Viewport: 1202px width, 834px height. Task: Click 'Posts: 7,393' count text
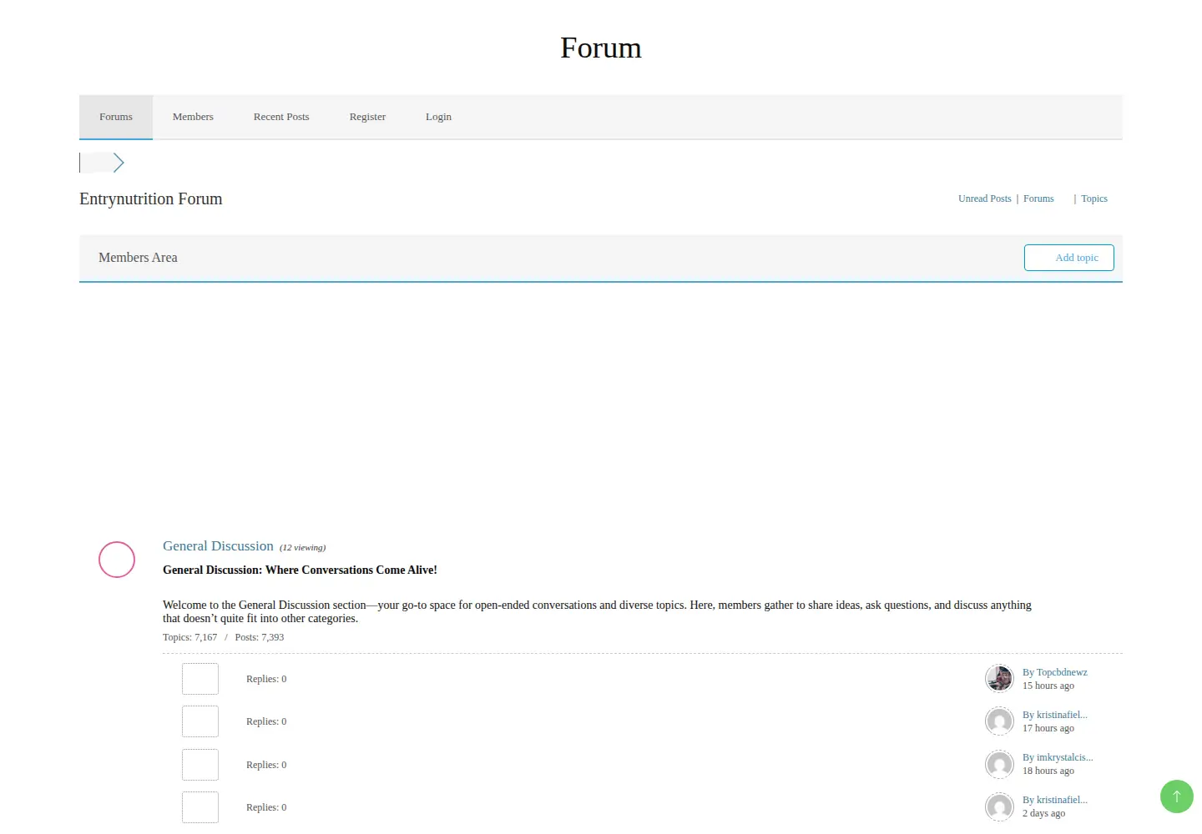click(x=260, y=637)
